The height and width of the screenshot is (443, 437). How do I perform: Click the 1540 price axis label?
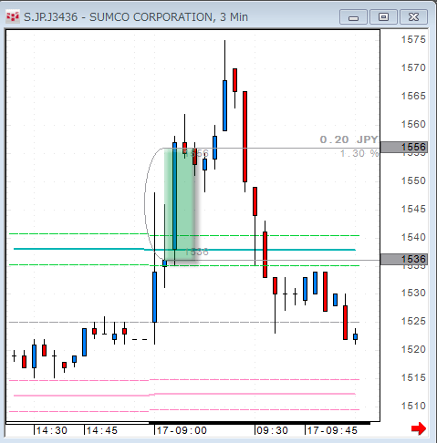[x=413, y=237]
